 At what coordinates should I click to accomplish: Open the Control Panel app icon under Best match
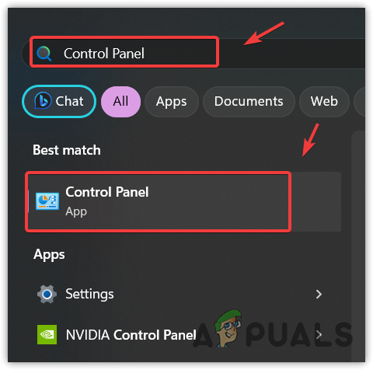47,201
